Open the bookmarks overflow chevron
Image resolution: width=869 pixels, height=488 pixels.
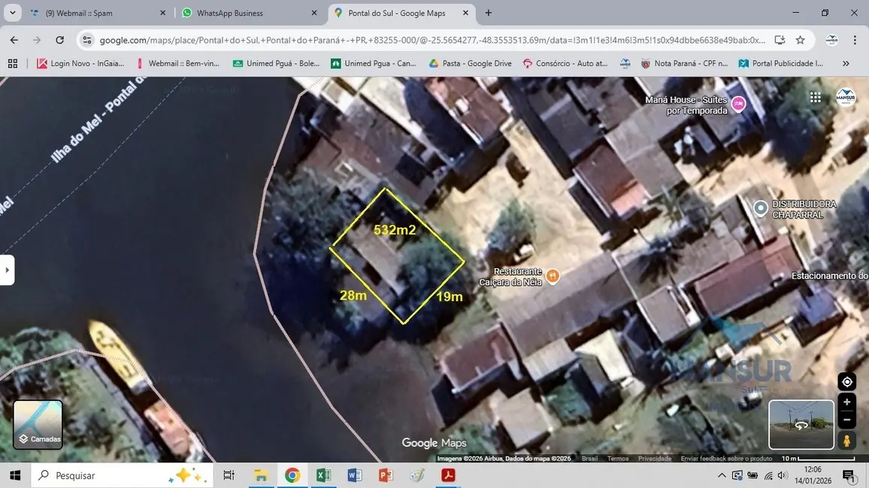[847, 63]
